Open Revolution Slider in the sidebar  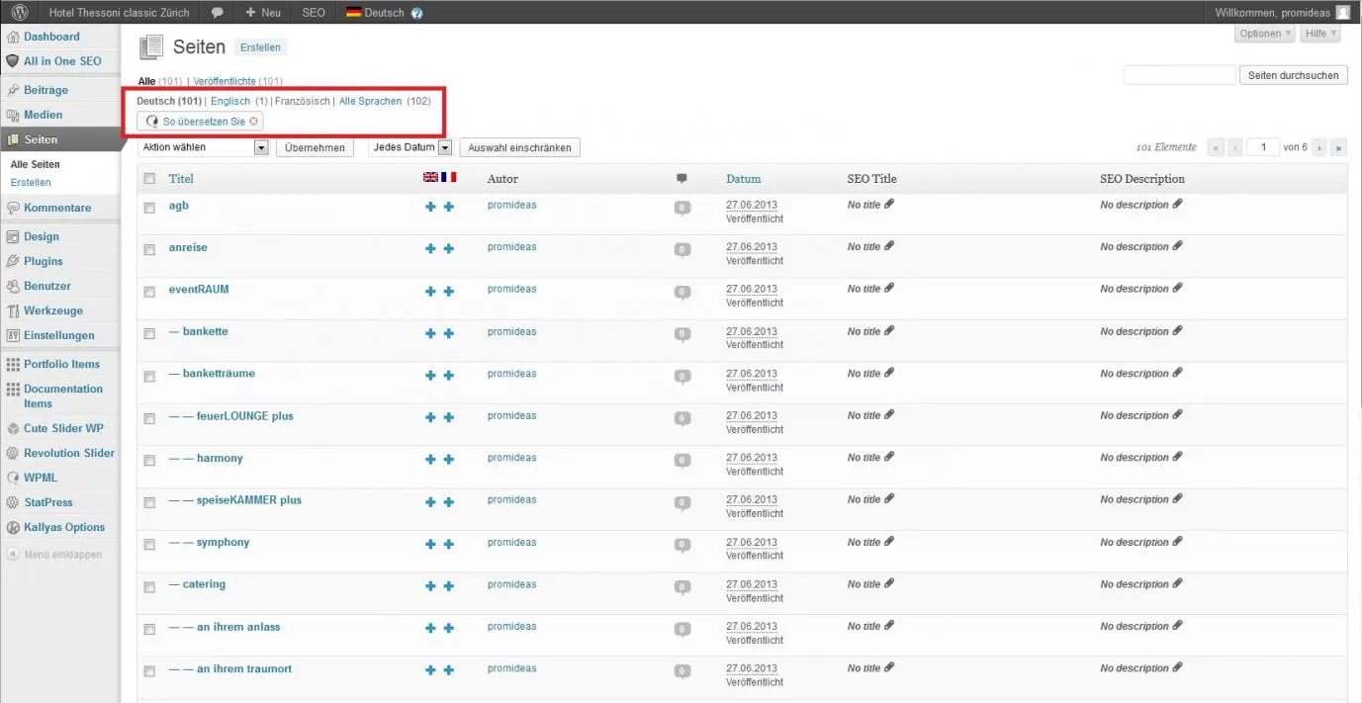click(x=69, y=453)
